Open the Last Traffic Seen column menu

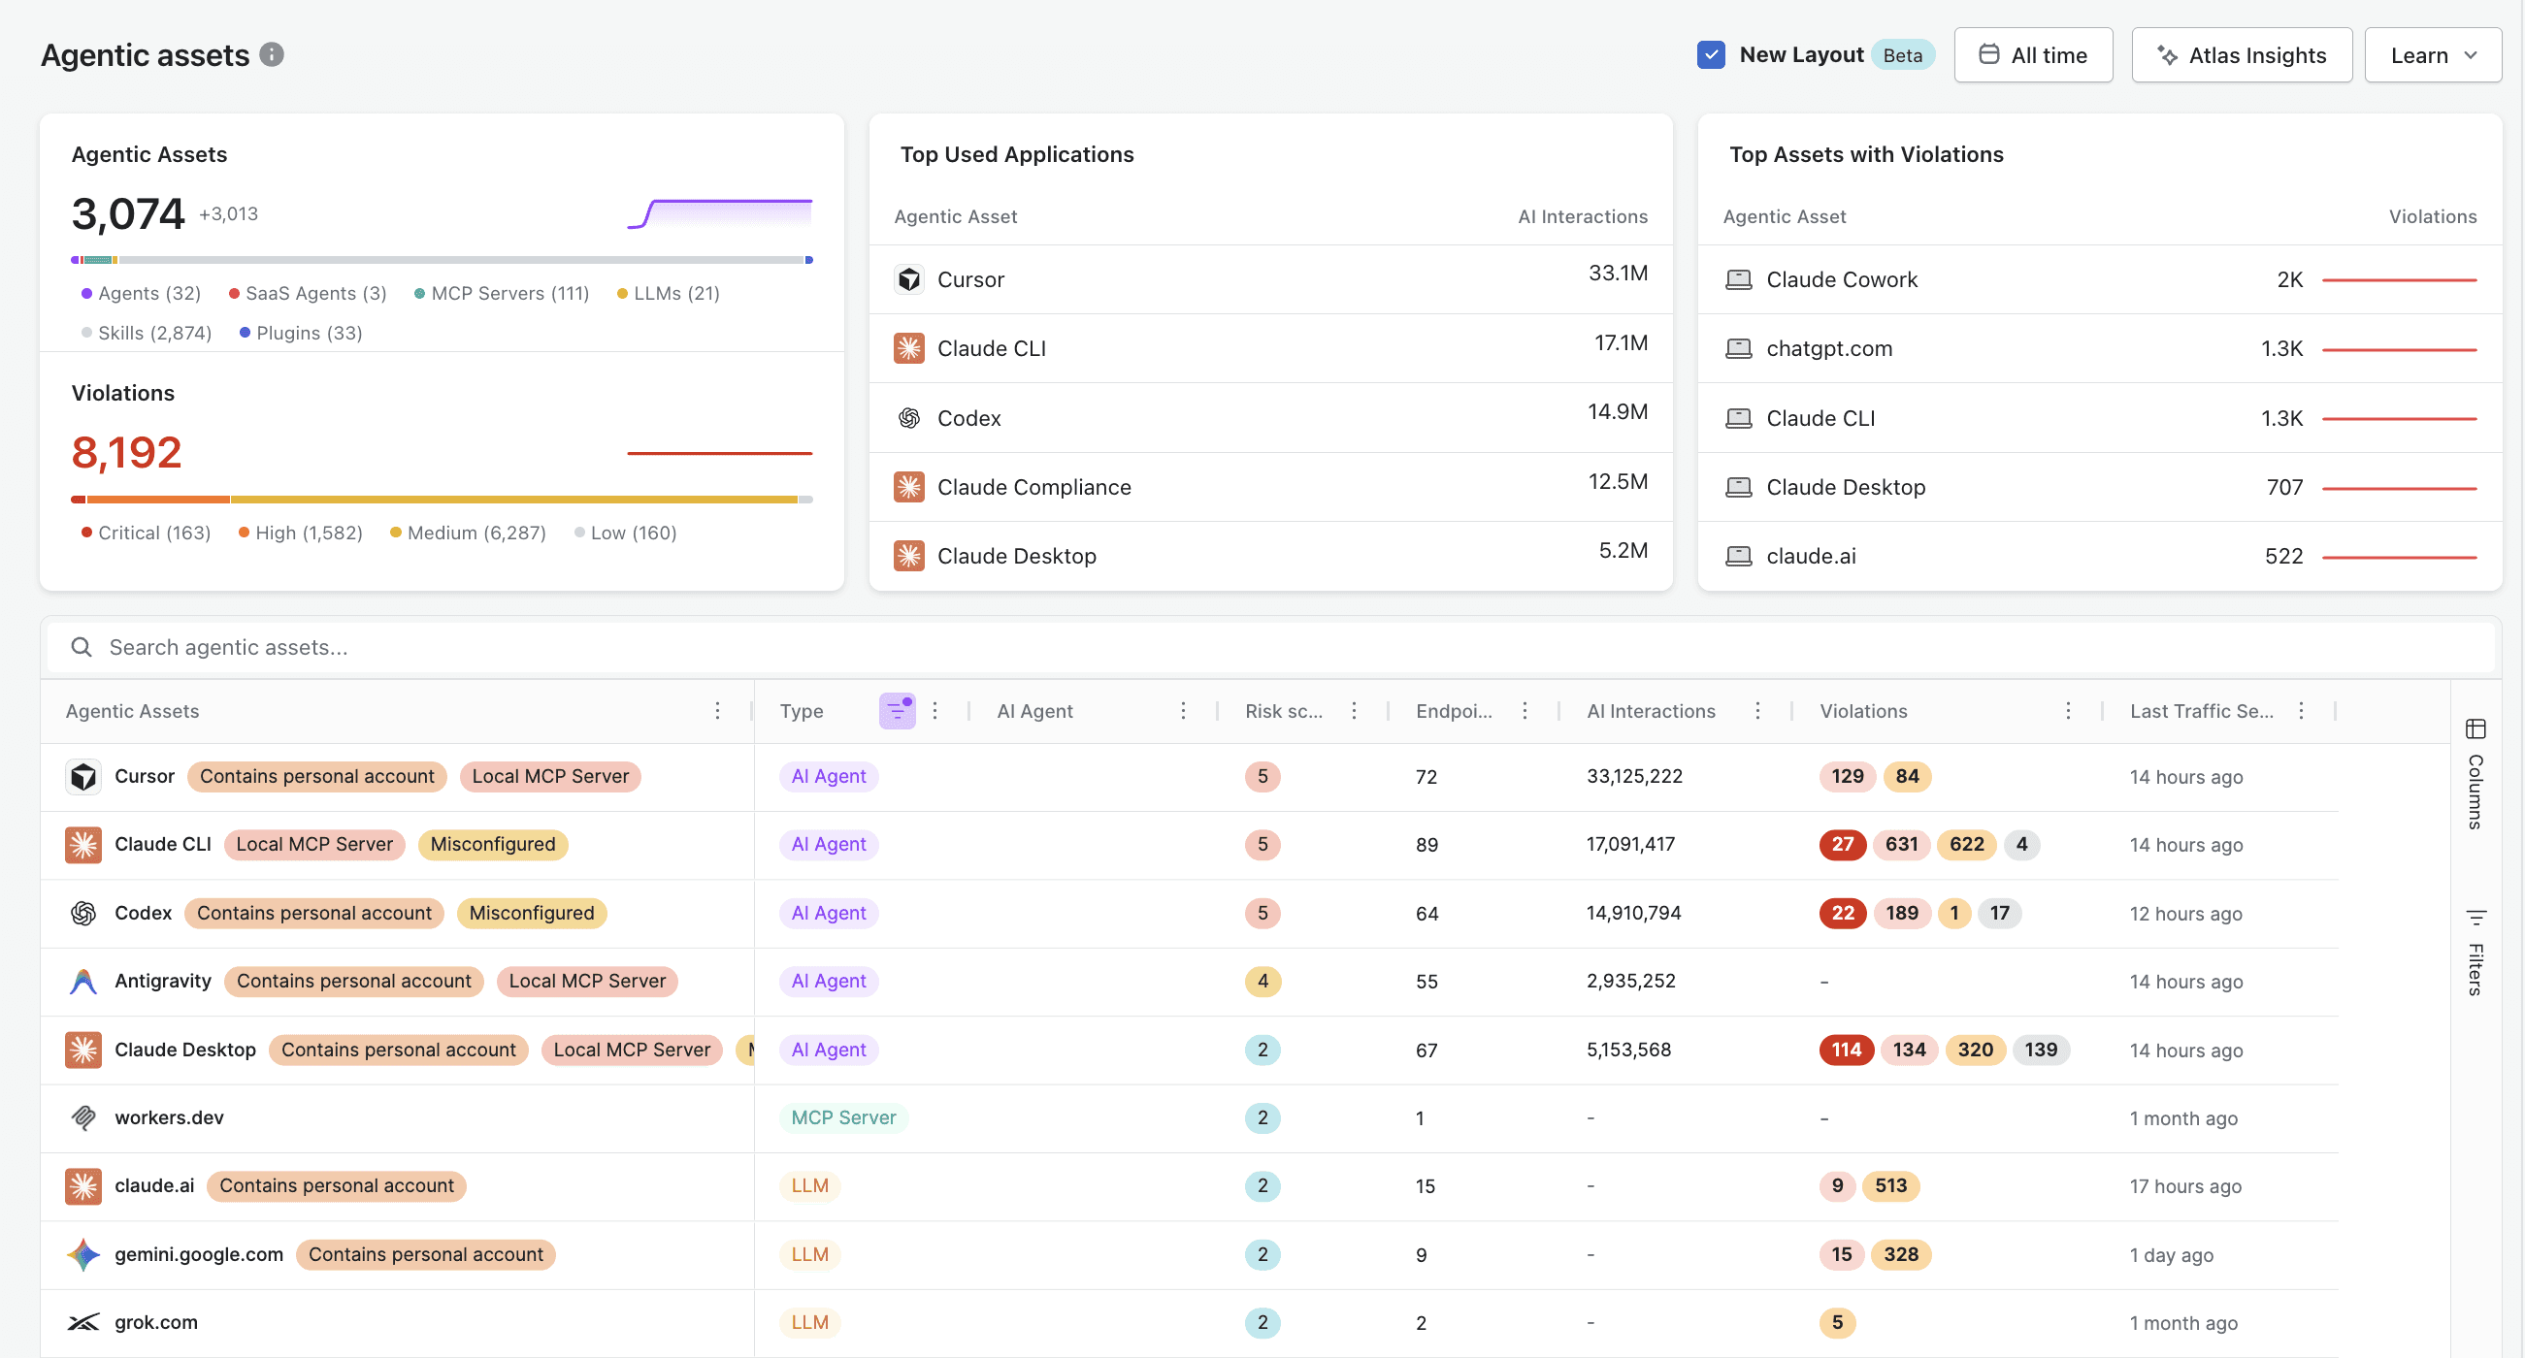(2302, 710)
